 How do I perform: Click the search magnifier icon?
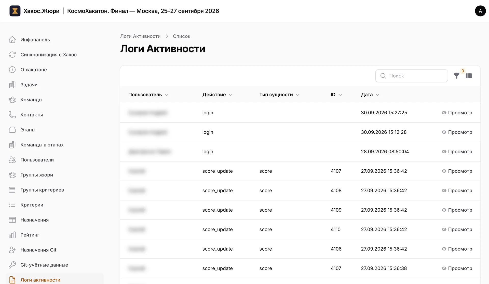(x=383, y=76)
